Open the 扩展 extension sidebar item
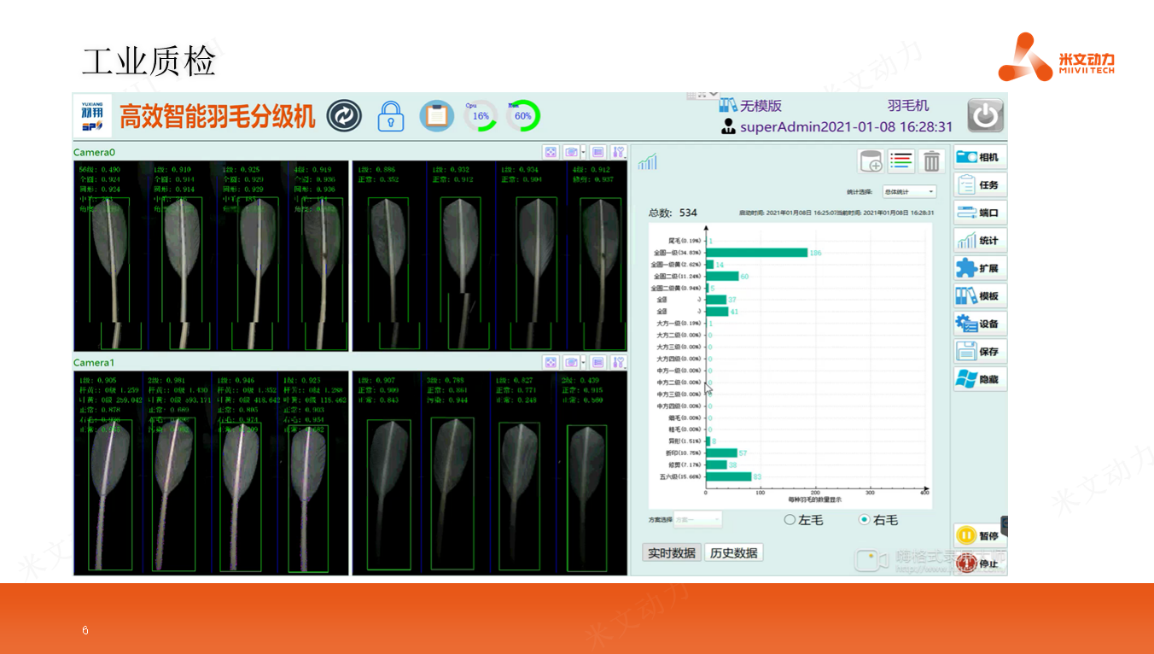1154x654 pixels. (x=980, y=268)
